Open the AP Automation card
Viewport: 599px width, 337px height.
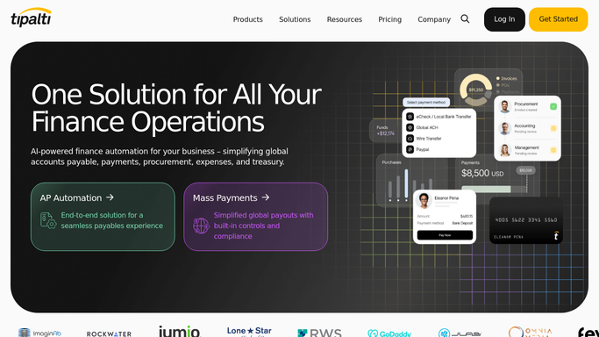(103, 217)
